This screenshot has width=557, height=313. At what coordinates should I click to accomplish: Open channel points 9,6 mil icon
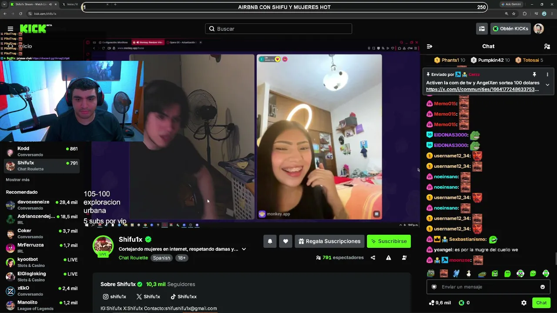(x=432, y=303)
